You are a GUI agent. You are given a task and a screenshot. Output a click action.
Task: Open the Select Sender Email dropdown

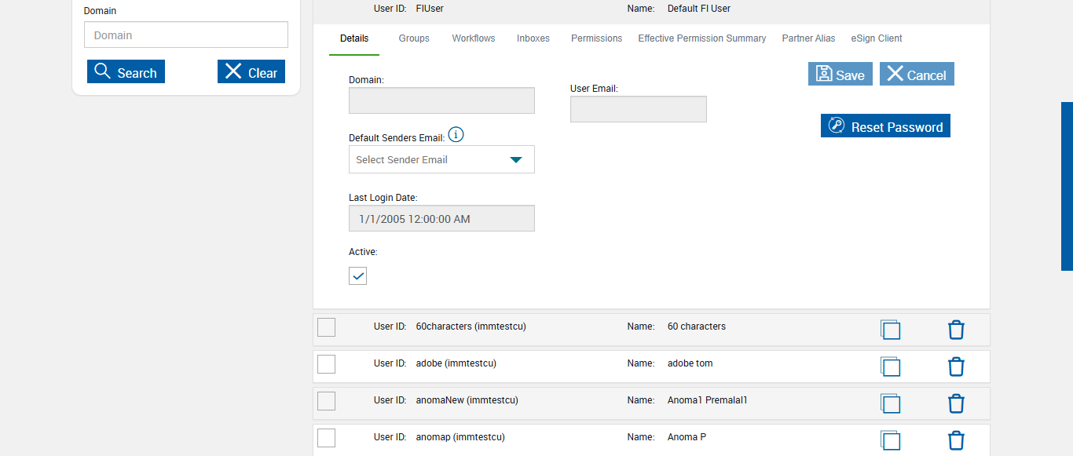coord(441,159)
